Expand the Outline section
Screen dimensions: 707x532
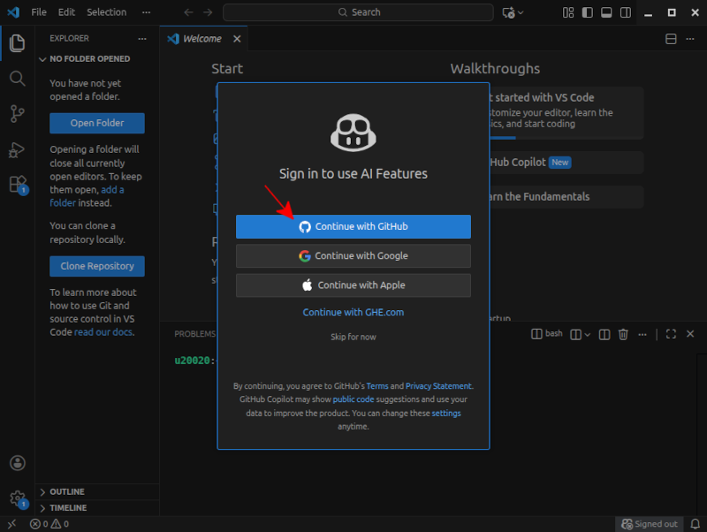pyautogui.click(x=67, y=491)
